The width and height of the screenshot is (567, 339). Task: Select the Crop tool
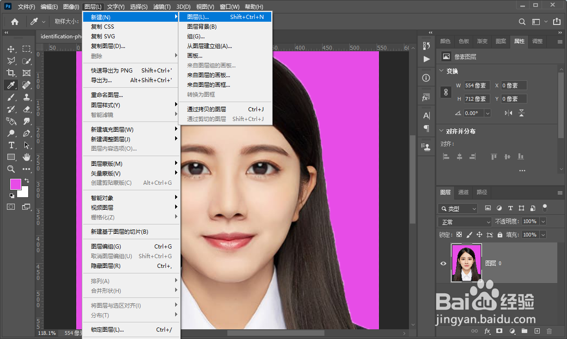click(11, 73)
